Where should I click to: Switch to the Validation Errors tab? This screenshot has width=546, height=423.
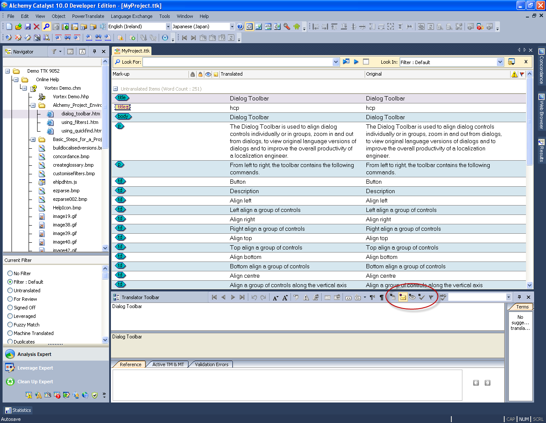pos(212,364)
